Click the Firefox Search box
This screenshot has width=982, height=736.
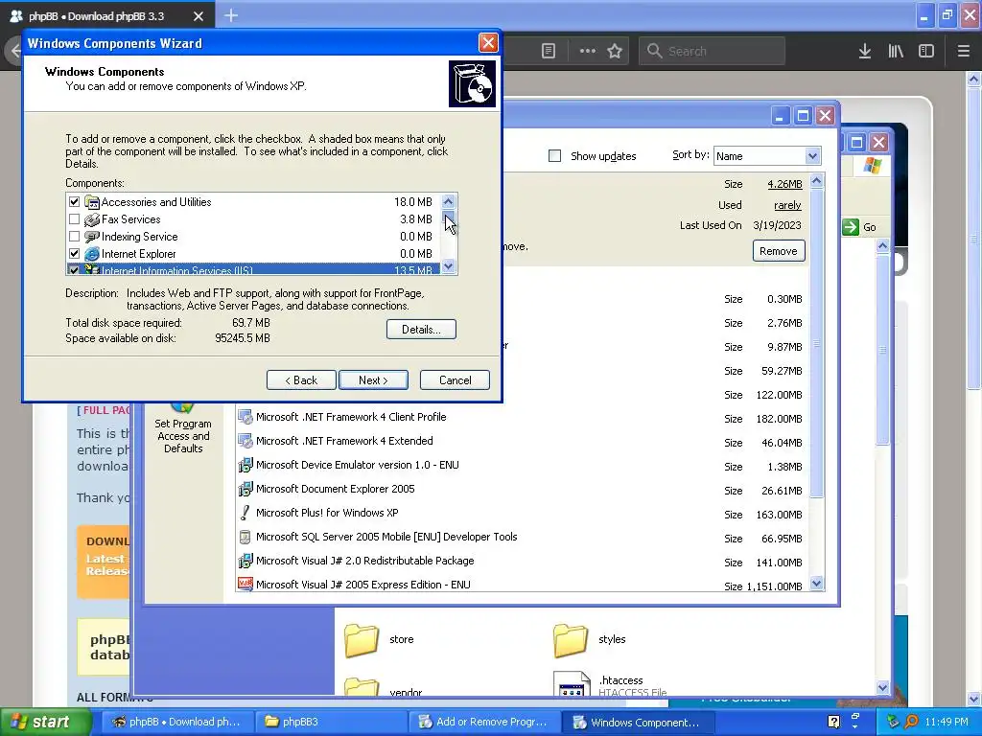[713, 51]
